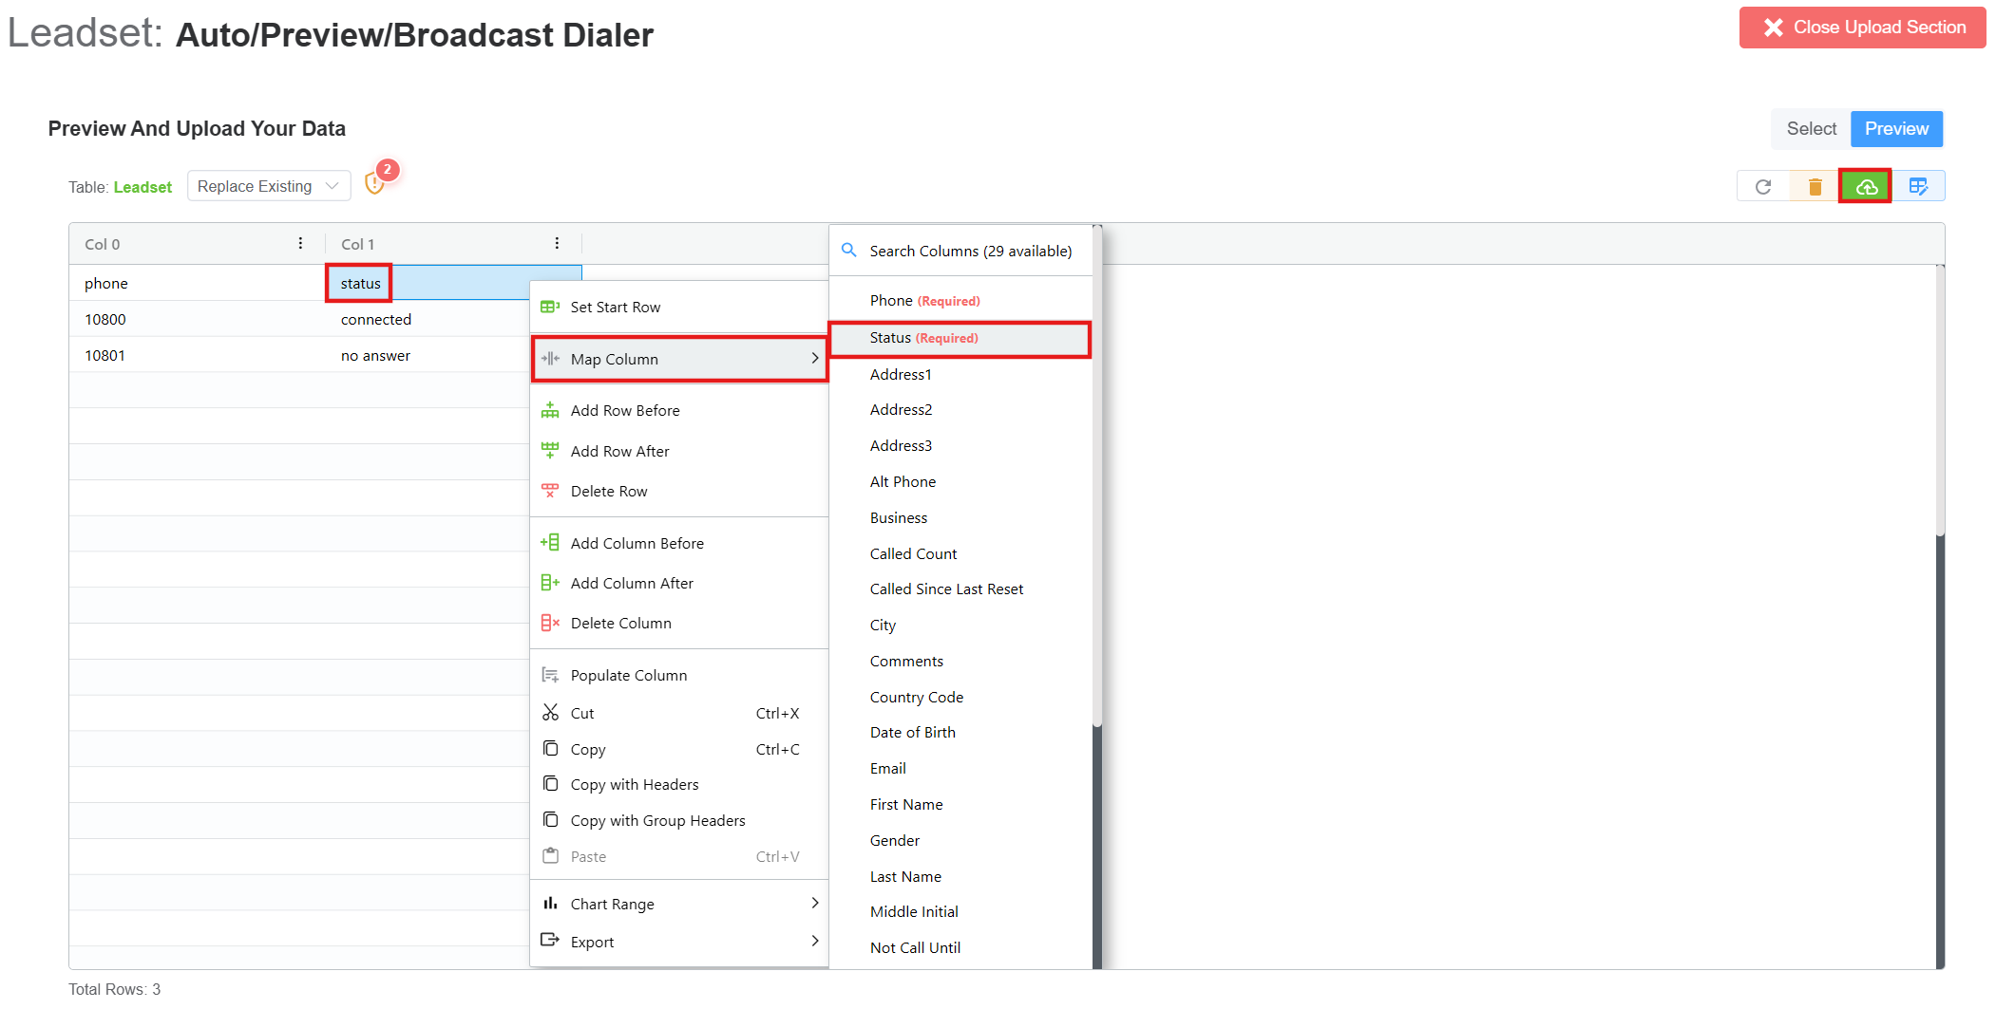Switch to Select view mode
1996x1009 pixels.
[x=1811, y=129]
